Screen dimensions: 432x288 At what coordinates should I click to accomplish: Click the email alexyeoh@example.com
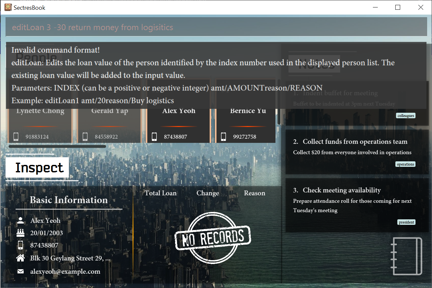pyautogui.click(x=65, y=271)
